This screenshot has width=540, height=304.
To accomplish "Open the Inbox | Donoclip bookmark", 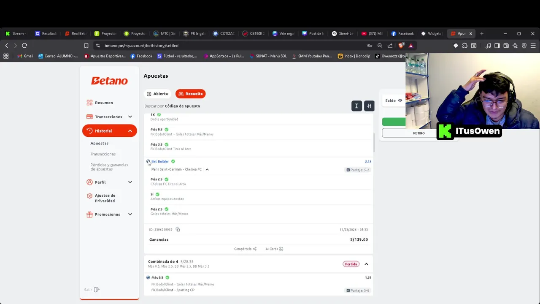I will (354, 56).
